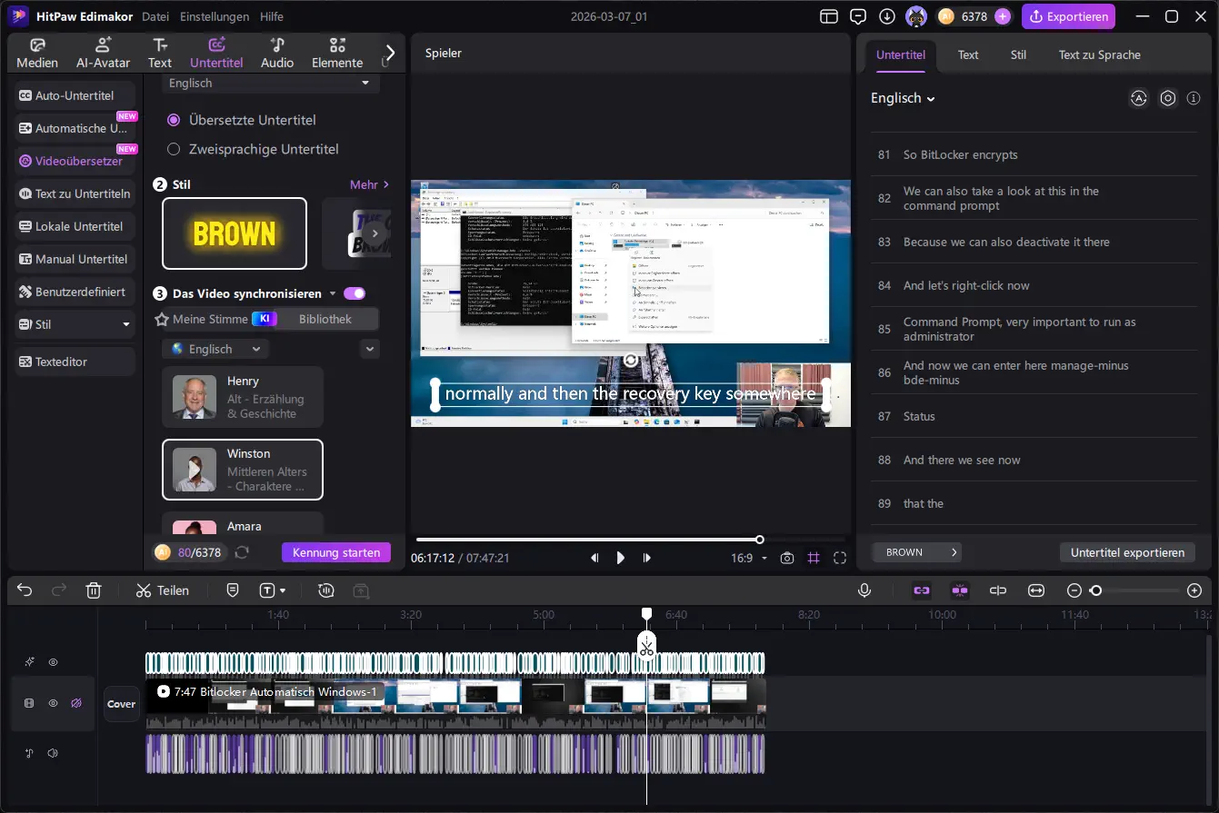This screenshot has height=813, width=1219.
Task: Toggle the Das Video synchronisieren switch
Action: click(x=354, y=293)
